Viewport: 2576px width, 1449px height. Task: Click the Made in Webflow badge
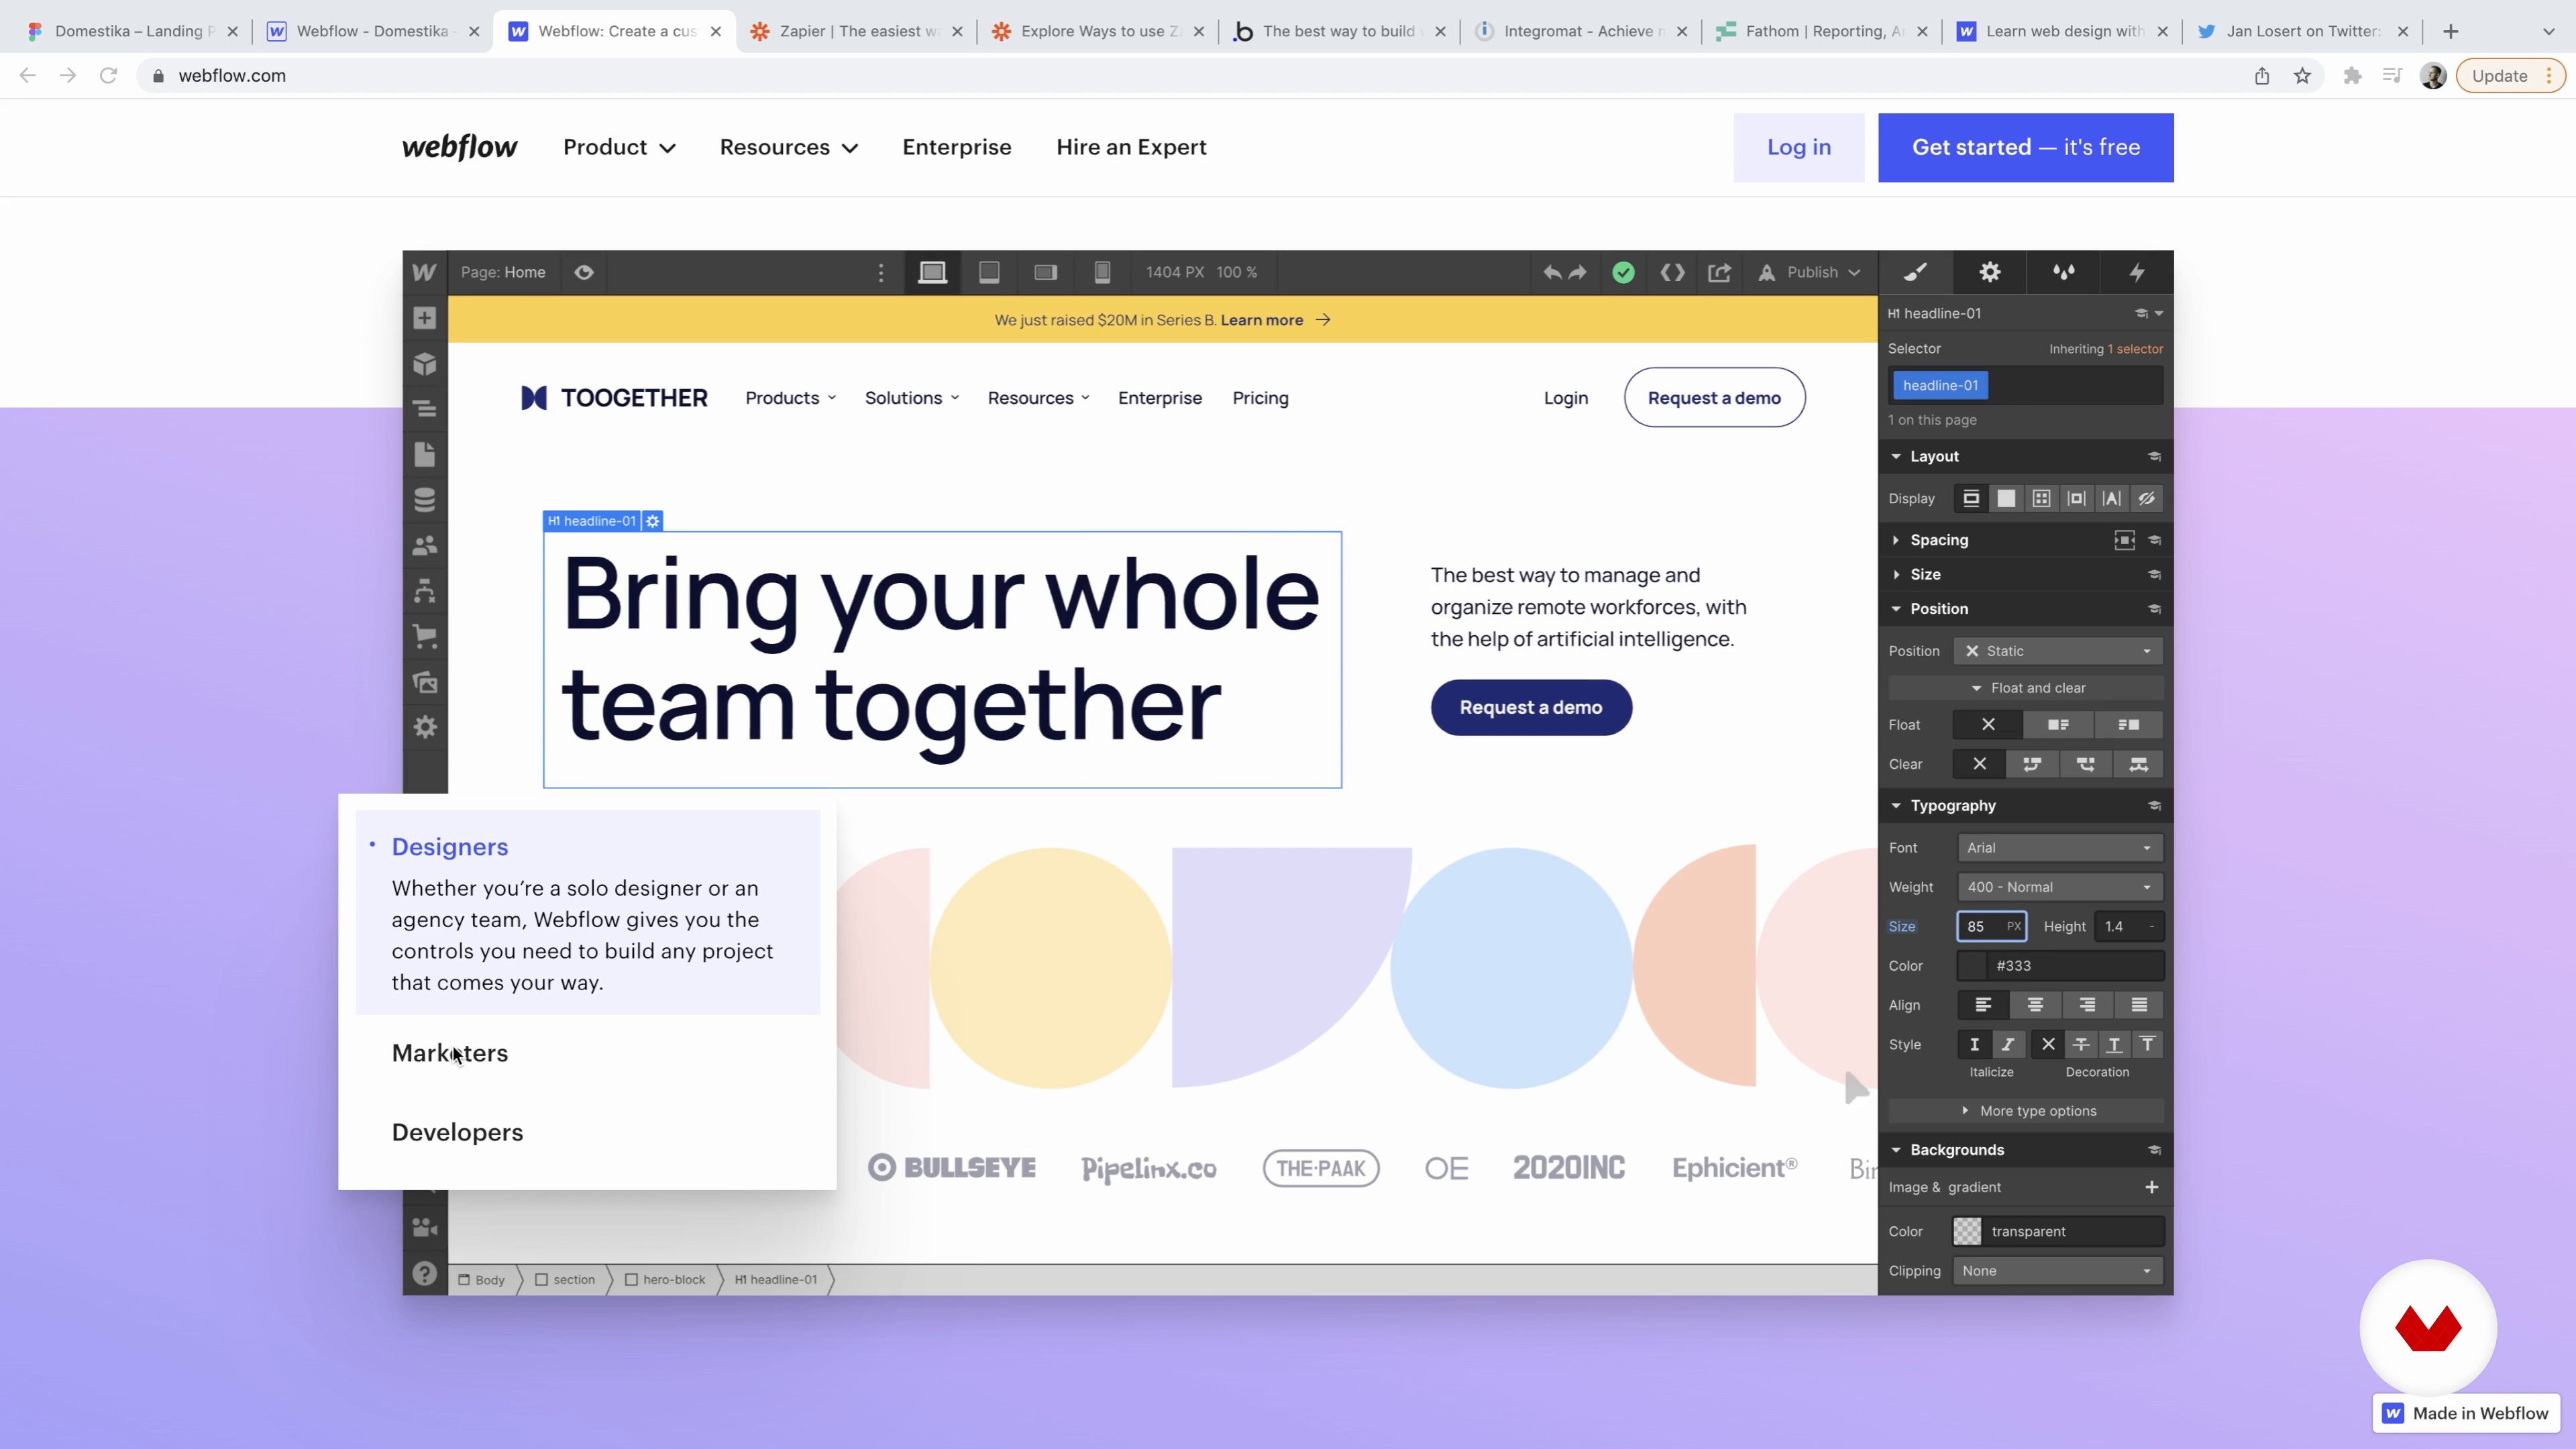tap(2467, 1413)
